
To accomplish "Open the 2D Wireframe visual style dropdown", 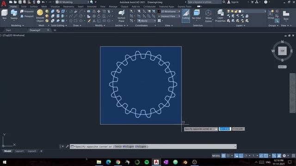I will tap(169, 12).
